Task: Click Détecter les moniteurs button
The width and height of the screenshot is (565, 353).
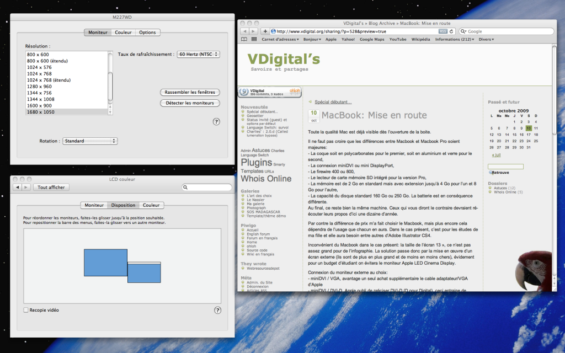Action: pos(190,103)
